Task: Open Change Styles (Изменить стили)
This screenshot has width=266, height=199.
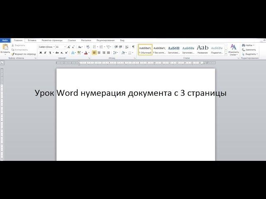Action: (234, 50)
